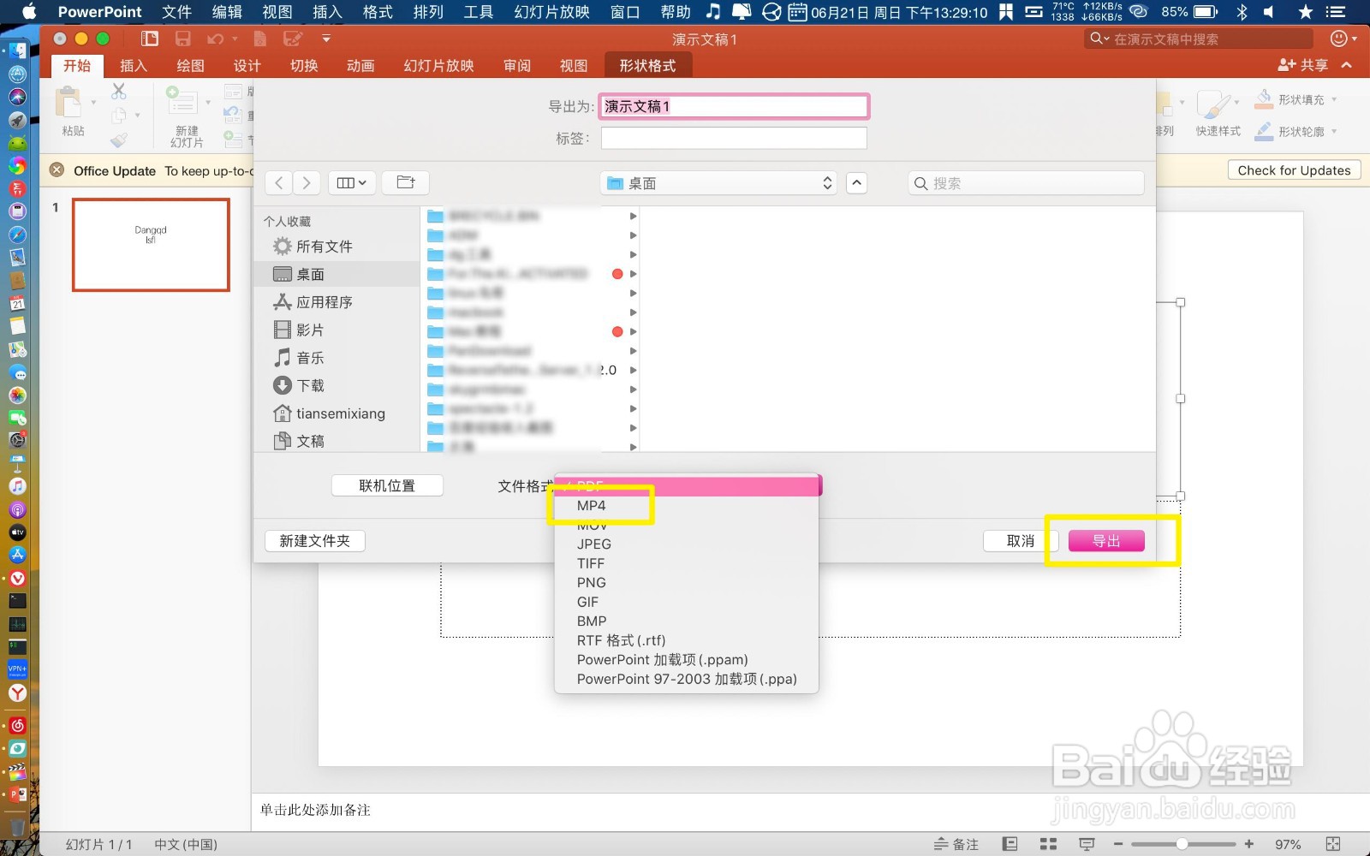Viewport: 1370px width, 856px height.
Task: Open the 桌面 location dropdown
Action: click(x=718, y=182)
